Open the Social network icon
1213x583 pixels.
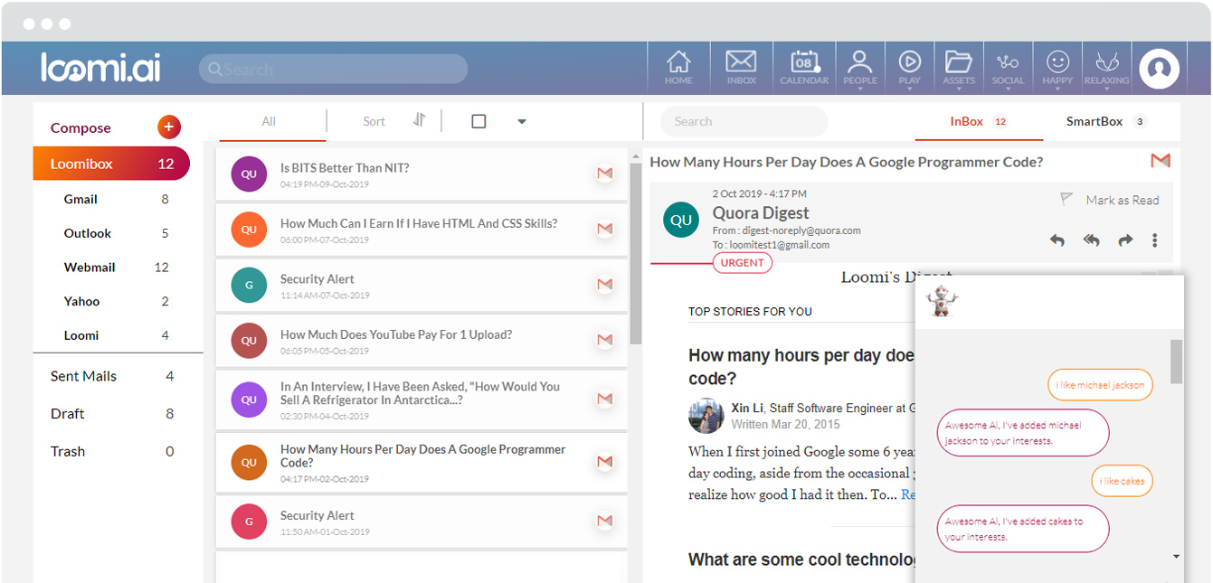[1008, 68]
